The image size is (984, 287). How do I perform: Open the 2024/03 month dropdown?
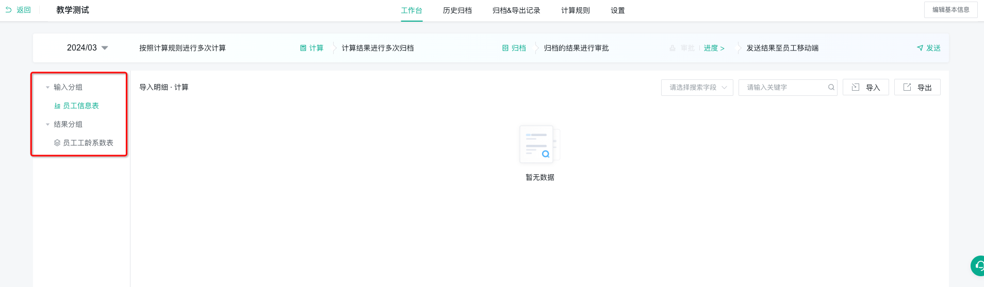tap(87, 48)
